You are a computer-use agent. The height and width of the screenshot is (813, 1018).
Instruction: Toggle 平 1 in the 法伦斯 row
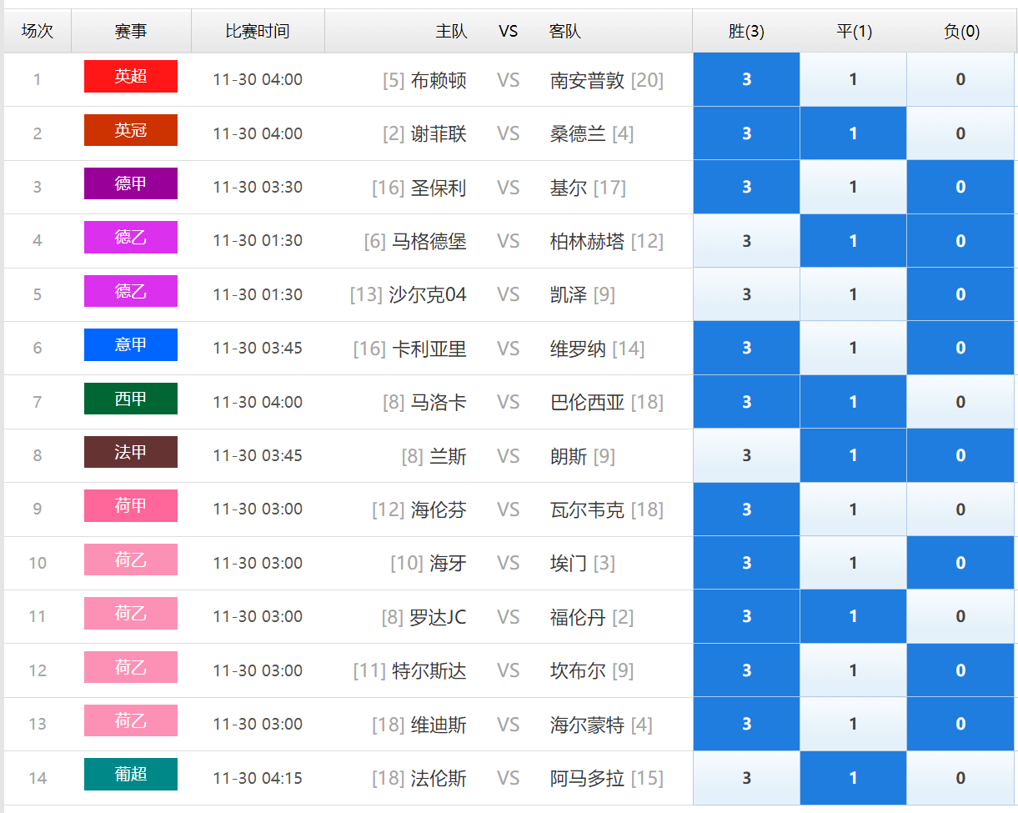(x=853, y=778)
